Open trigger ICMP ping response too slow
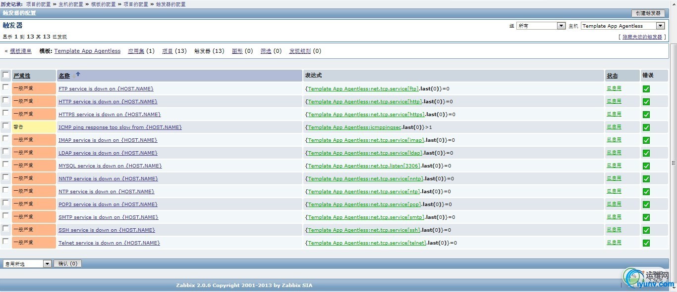Image resolution: width=677 pixels, height=292 pixels. (x=120, y=127)
